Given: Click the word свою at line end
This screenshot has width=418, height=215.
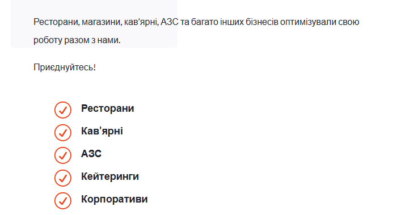Looking at the screenshot, I should [349, 22].
